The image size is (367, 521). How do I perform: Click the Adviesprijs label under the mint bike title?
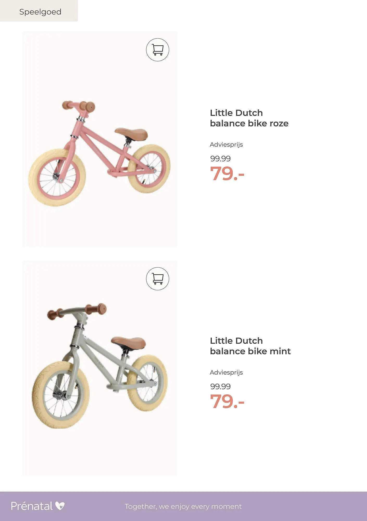click(226, 373)
